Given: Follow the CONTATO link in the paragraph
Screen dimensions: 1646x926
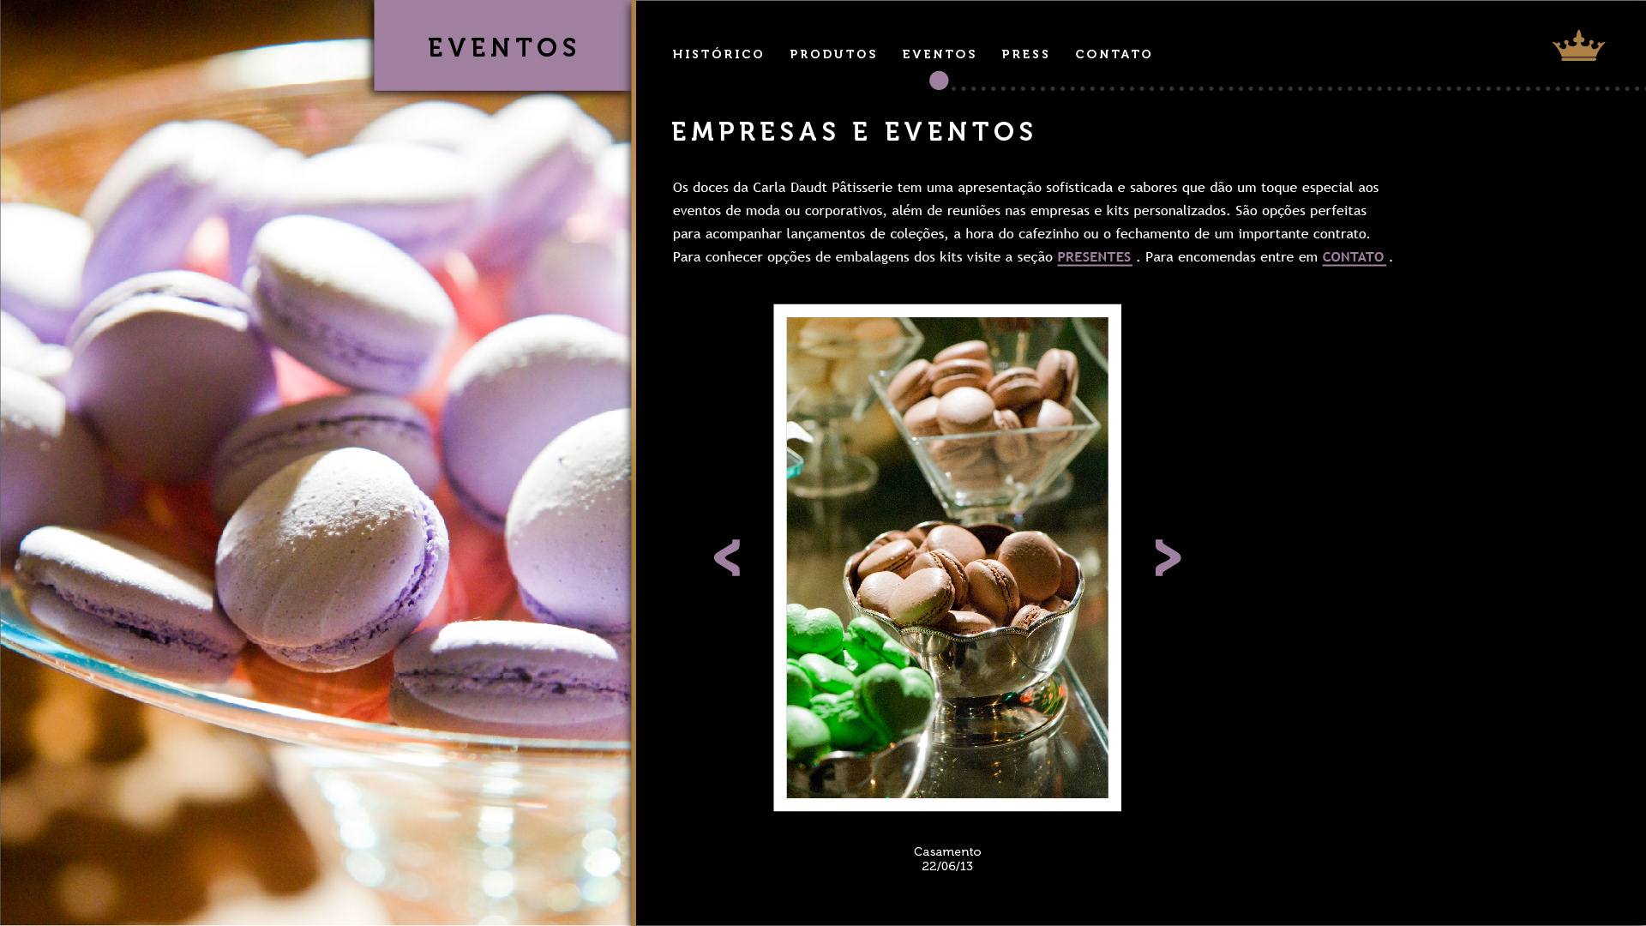Looking at the screenshot, I should coord(1354,257).
